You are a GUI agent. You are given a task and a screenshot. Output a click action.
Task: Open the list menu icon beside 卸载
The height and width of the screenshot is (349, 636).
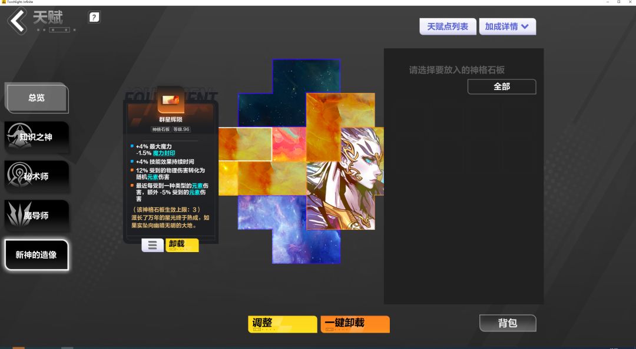pyautogui.click(x=153, y=245)
